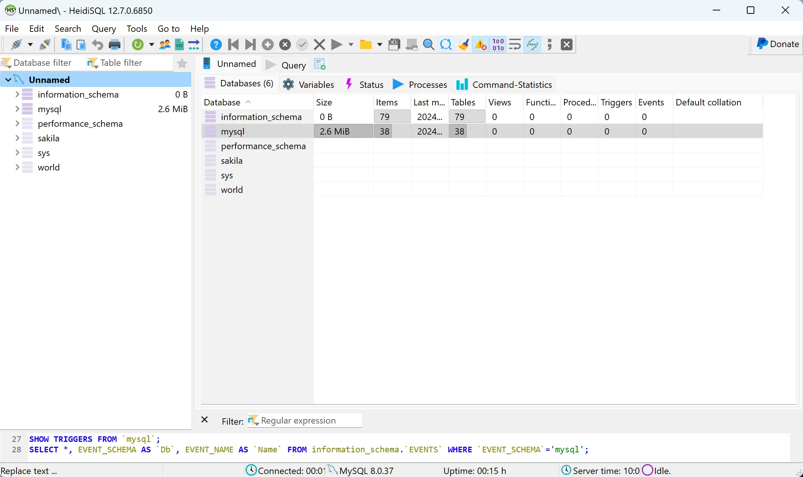
Task: Expand the world database tree node
Action: [x=17, y=167]
